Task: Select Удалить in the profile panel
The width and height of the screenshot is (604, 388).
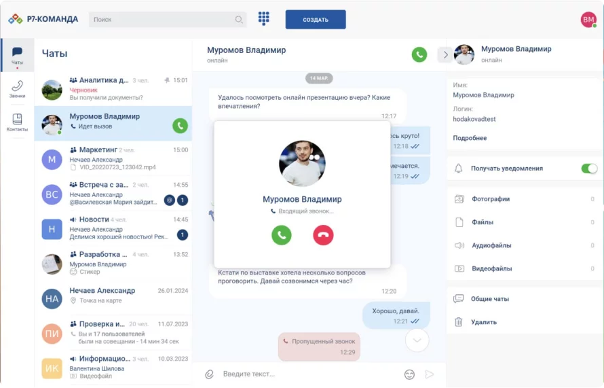Action: [x=484, y=322]
